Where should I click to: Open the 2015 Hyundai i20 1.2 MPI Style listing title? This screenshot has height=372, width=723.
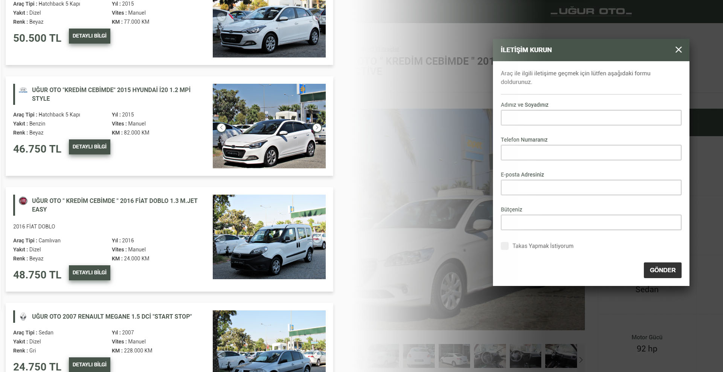pyautogui.click(x=111, y=94)
